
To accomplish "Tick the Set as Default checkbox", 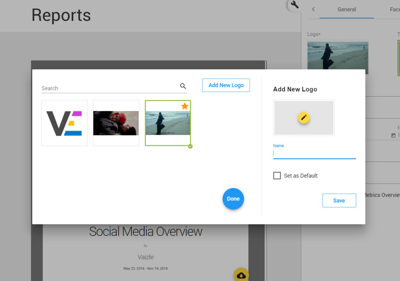I will coord(277,175).
